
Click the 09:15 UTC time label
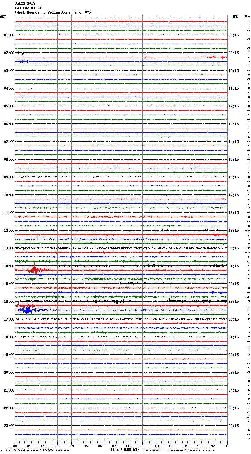(x=234, y=53)
